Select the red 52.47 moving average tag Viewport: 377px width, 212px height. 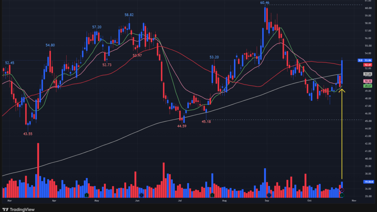point(368,65)
